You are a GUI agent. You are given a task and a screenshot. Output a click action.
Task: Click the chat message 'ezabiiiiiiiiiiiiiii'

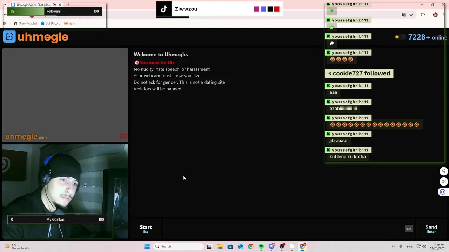(343, 108)
